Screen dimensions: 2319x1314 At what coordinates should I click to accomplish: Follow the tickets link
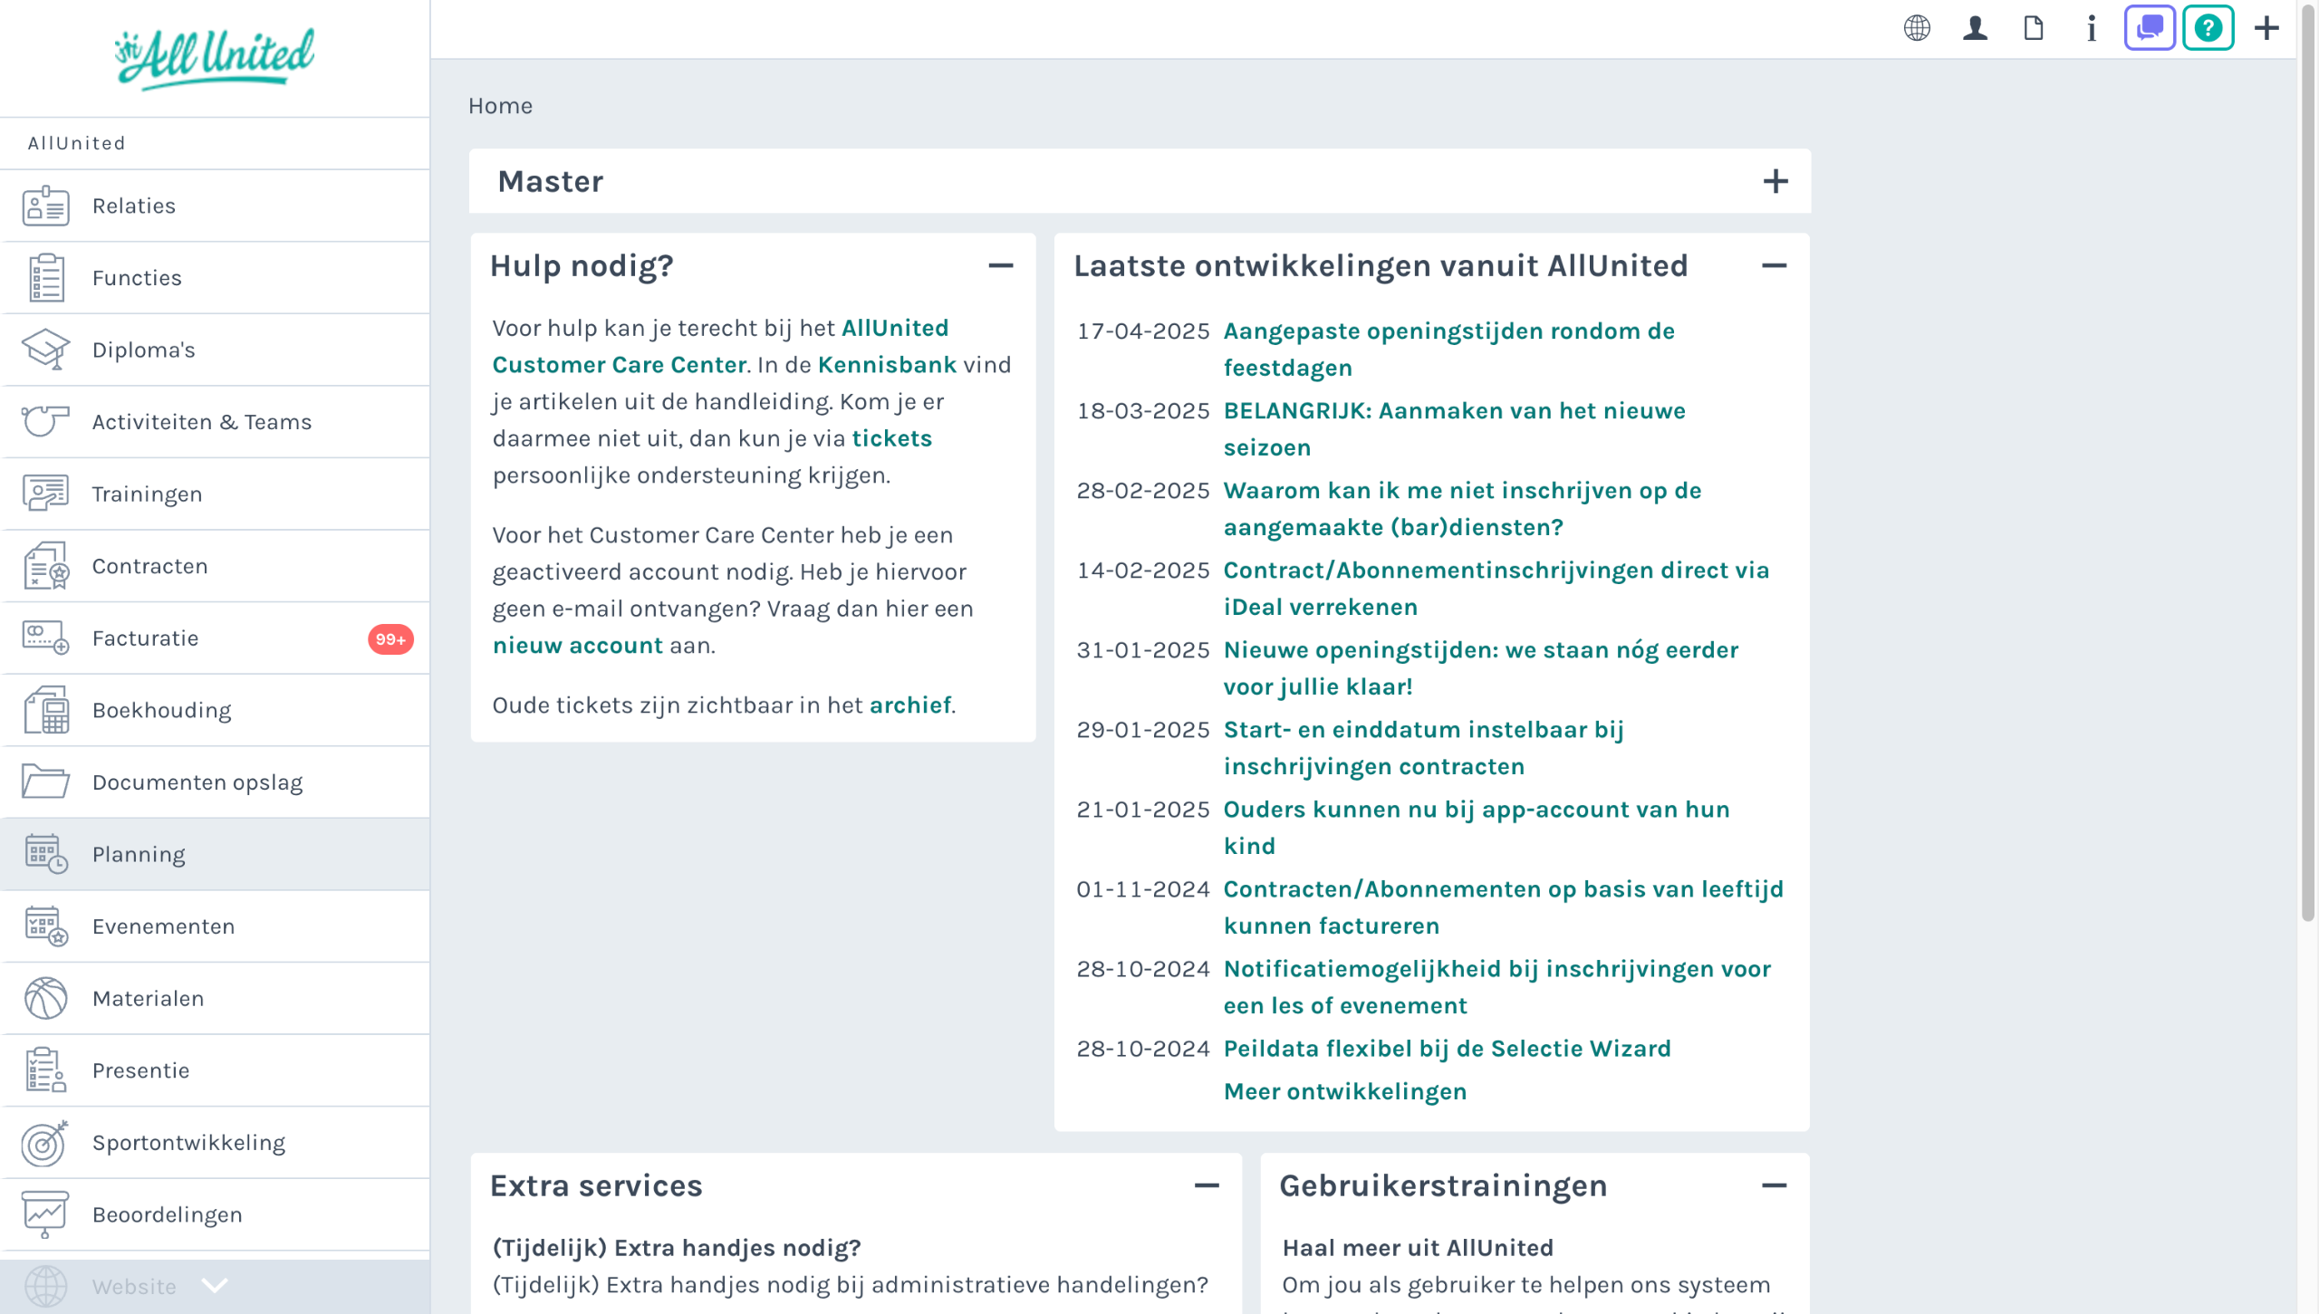click(x=891, y=439)
